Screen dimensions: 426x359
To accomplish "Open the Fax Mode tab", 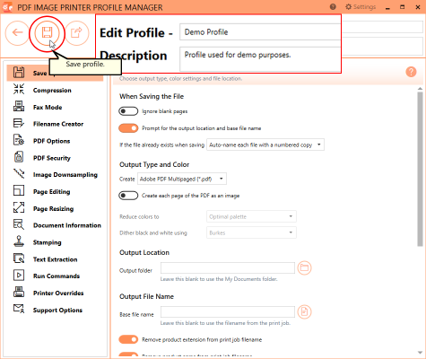I will (48, 107).
